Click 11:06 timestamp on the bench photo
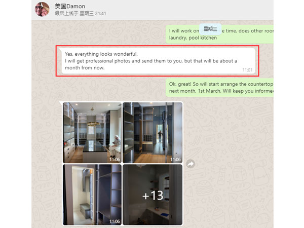The image size is (304, 228). 115,221
